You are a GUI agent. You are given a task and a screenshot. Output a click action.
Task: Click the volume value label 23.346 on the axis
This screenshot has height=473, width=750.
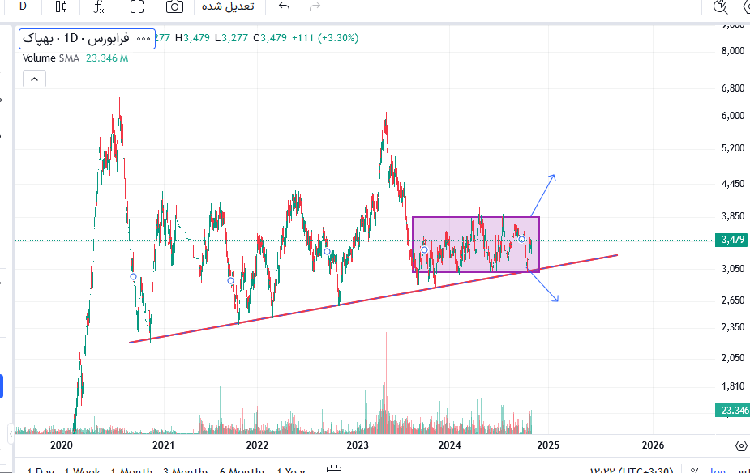click(732, 411)
